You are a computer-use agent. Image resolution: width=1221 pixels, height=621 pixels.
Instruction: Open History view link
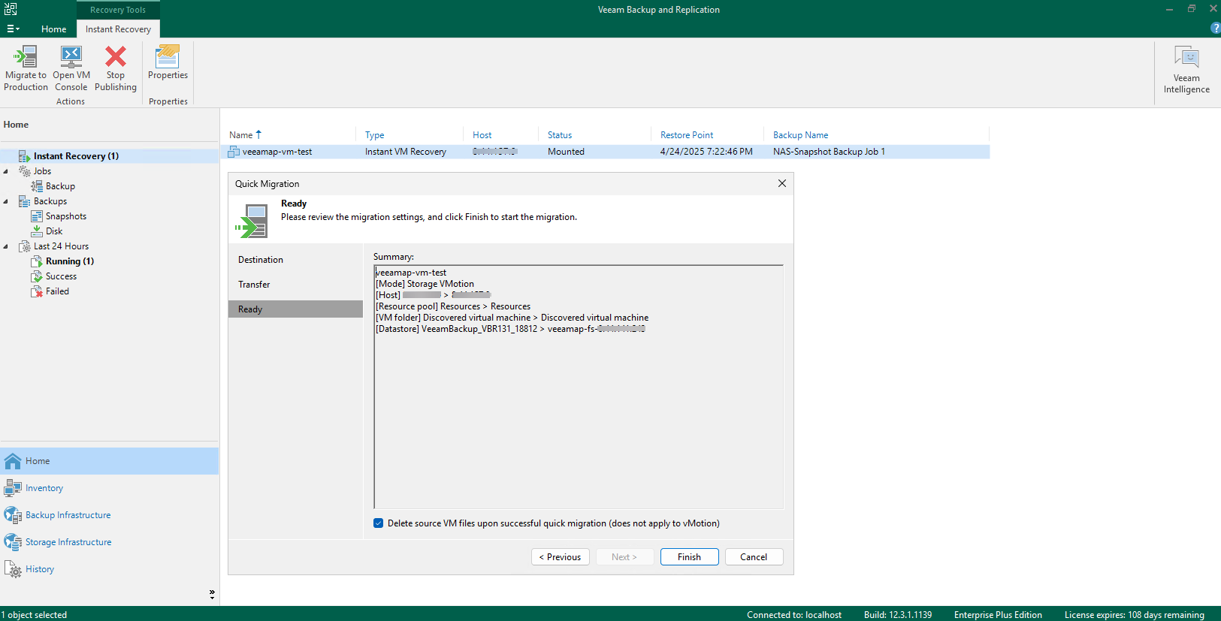(x=40, y=569)
